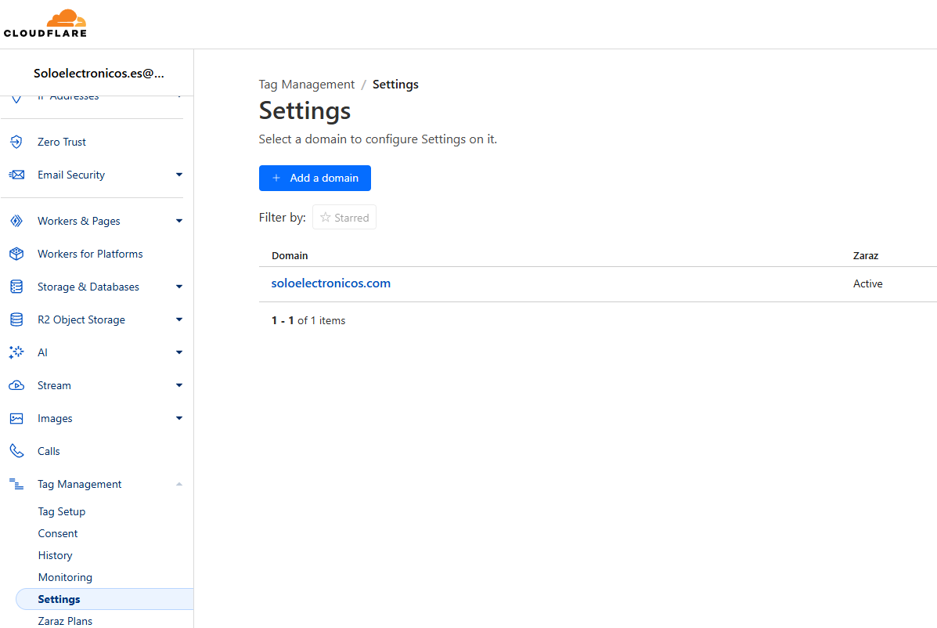Click the AI sparkles icon

tap(16, 352)
